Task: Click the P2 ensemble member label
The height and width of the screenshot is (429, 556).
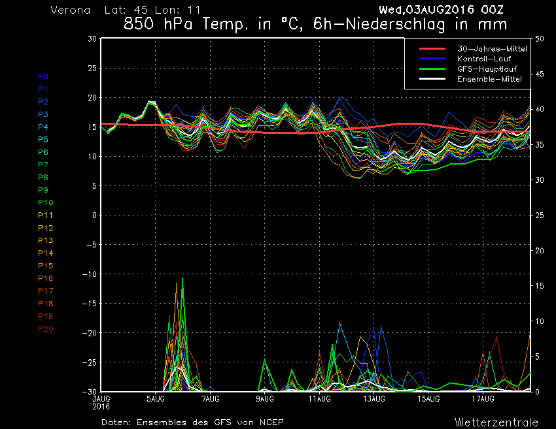Action: click(x=43, y=102)
